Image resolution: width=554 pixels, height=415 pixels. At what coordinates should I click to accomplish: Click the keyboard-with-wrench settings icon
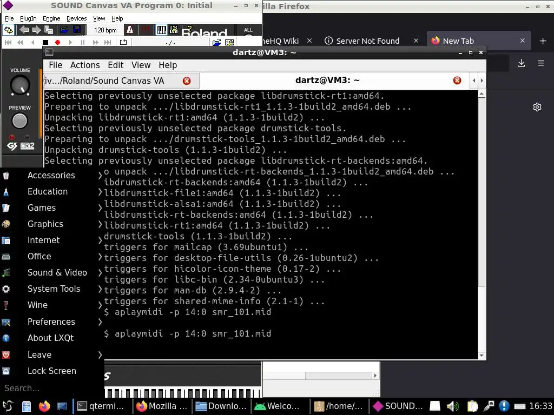174,30
